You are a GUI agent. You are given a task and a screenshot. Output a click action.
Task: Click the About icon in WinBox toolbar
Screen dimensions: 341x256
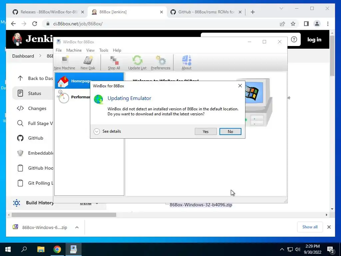coord(186,63)
